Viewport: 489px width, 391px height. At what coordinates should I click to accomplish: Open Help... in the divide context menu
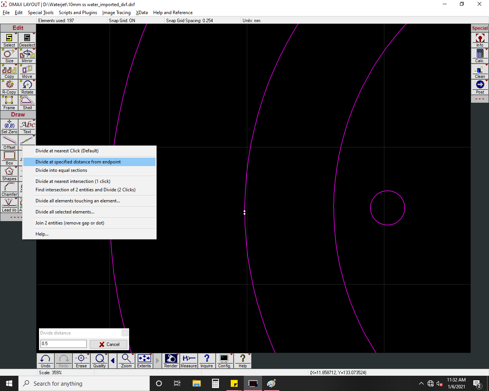tap(89, 234)
